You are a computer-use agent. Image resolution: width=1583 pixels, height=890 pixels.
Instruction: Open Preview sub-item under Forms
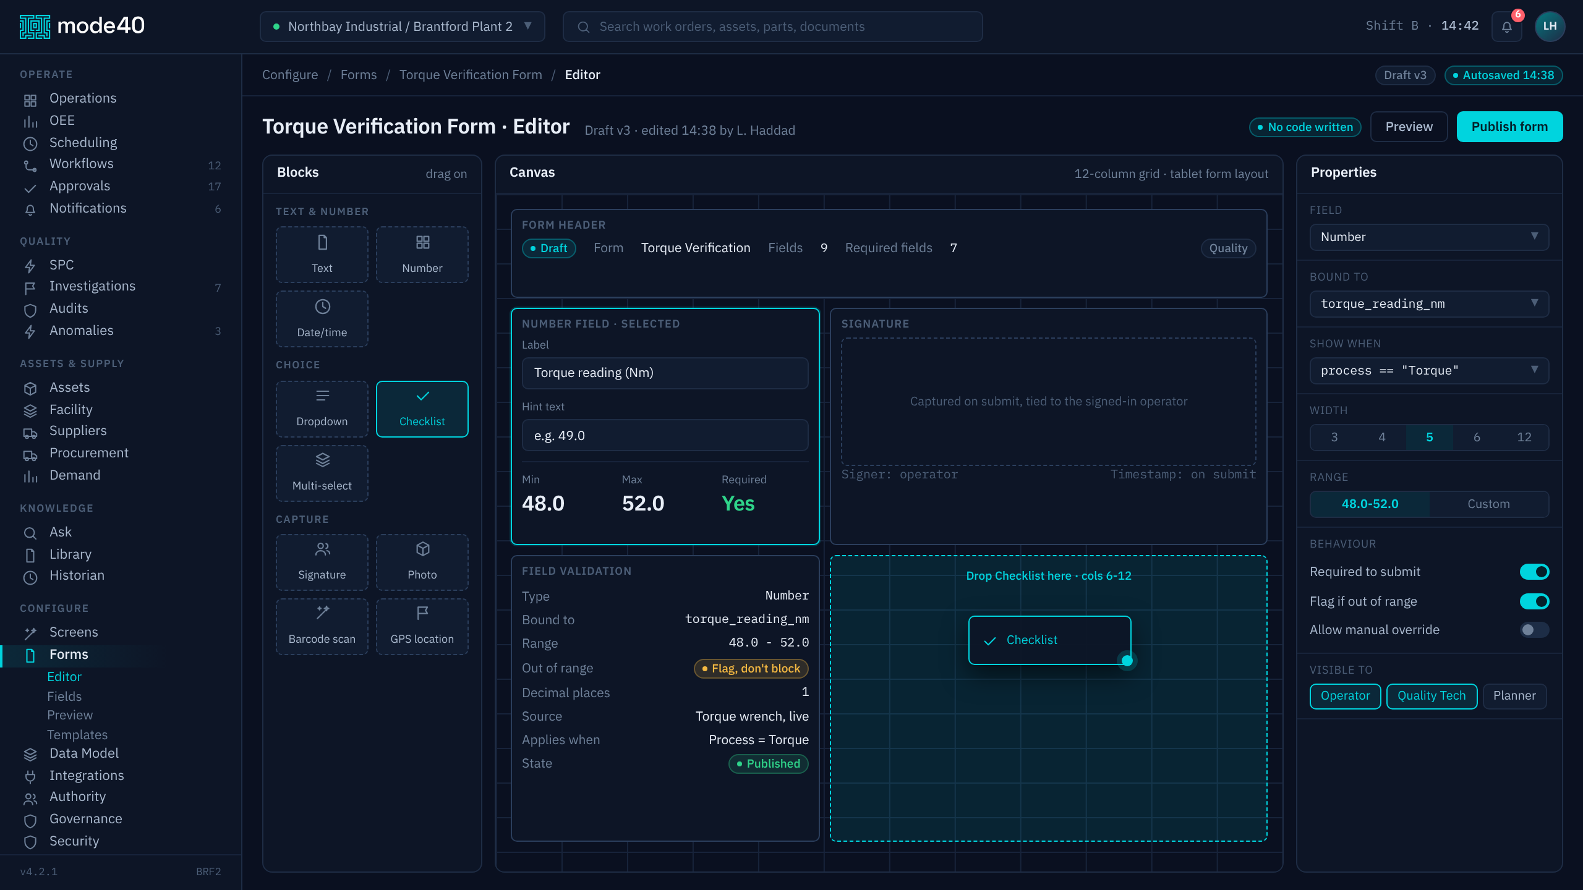tap(70, 715)
